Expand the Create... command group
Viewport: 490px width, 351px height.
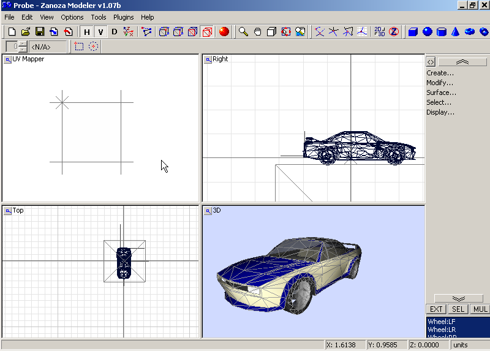coord(440,73)
